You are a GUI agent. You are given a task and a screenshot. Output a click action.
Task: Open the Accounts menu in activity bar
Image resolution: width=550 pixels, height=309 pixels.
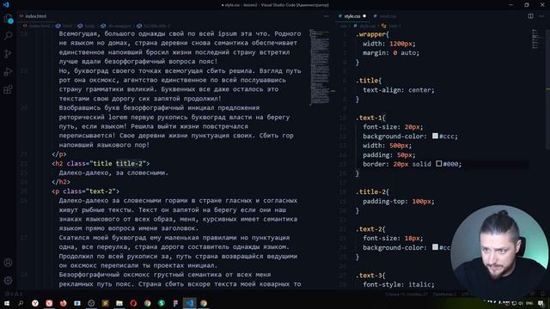[8, 263]
